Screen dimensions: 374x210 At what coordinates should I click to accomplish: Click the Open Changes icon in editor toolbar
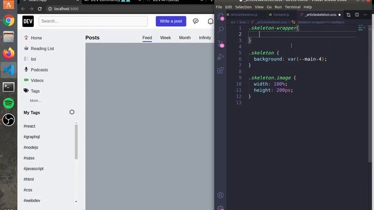tap(348, 15)
